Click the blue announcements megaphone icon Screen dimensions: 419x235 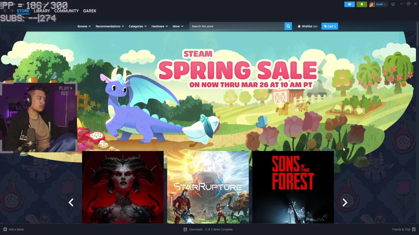pos(349,4)
